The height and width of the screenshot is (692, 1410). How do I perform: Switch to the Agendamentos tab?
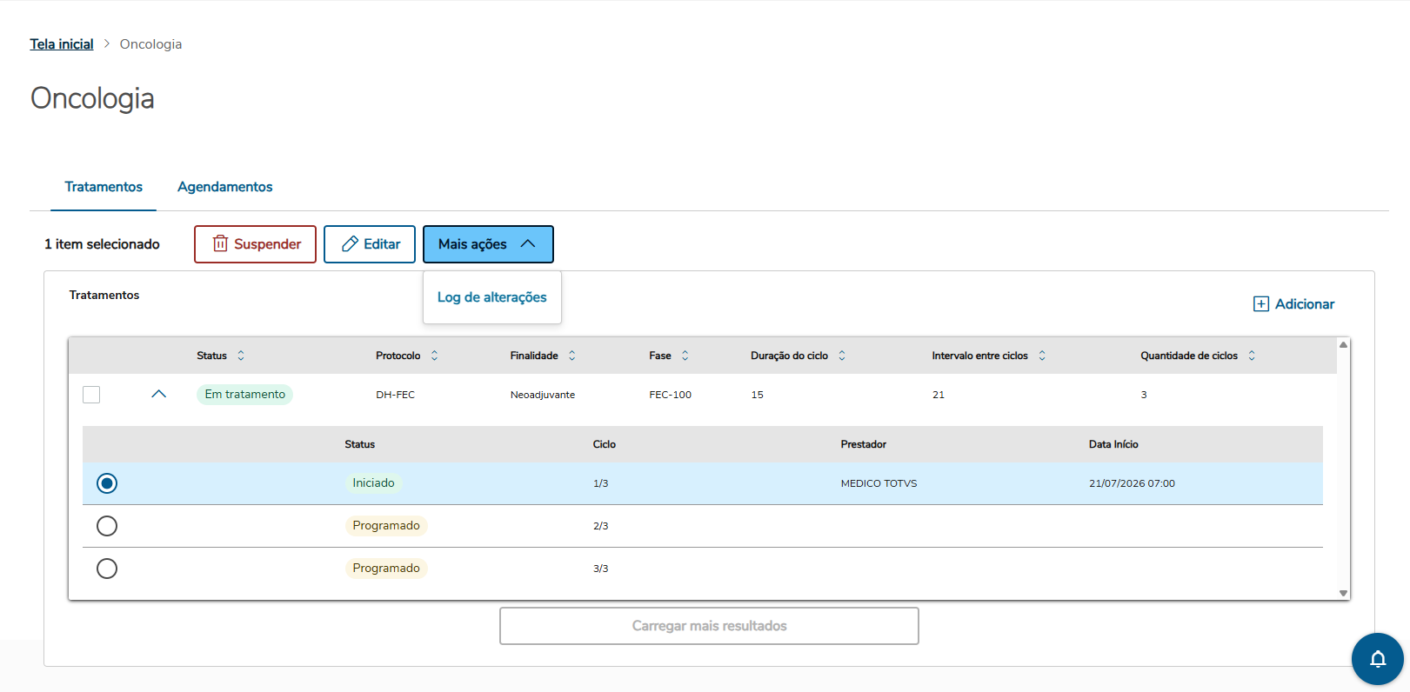[x=224, y=187]
